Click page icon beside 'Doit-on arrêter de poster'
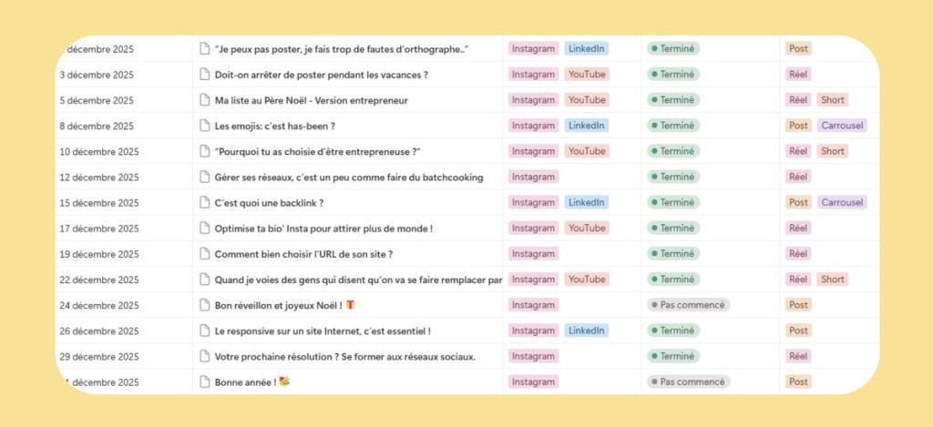Screen dimensions: 933x427 pyautogui.click(x=204, y=75)
